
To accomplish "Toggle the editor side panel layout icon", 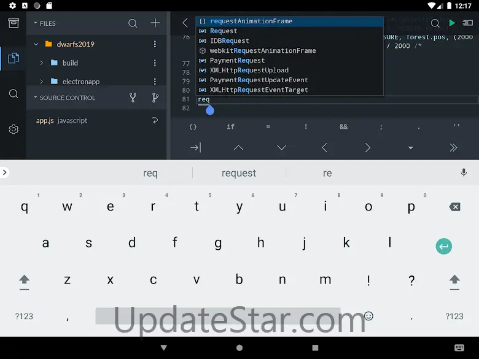I will 468,23.
